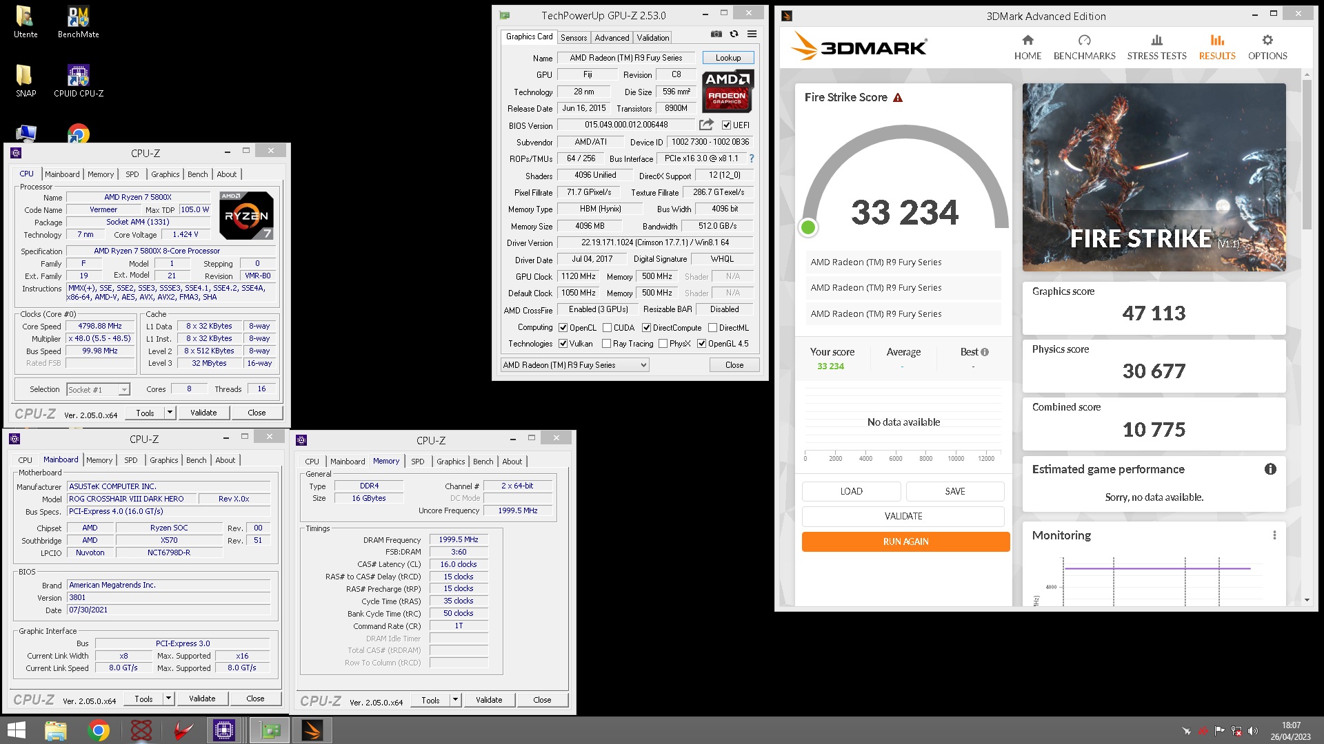
Task: Click the LOAD button in 3DMark
Action: (x=851, y=491)
